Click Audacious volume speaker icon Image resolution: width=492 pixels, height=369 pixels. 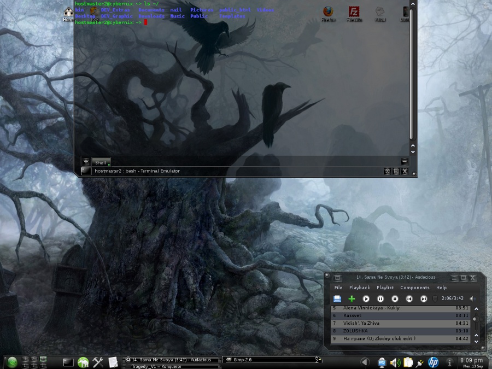click(472, 298)
